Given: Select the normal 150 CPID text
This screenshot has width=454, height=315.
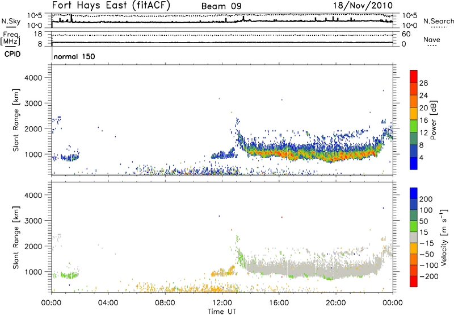Looking at the screenshot, I should [x=74, y=56].
